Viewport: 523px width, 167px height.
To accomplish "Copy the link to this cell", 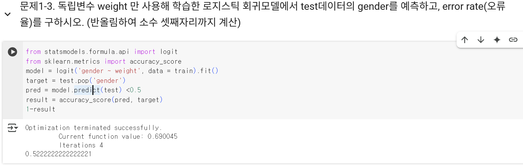I will click(x=513, y=40).
